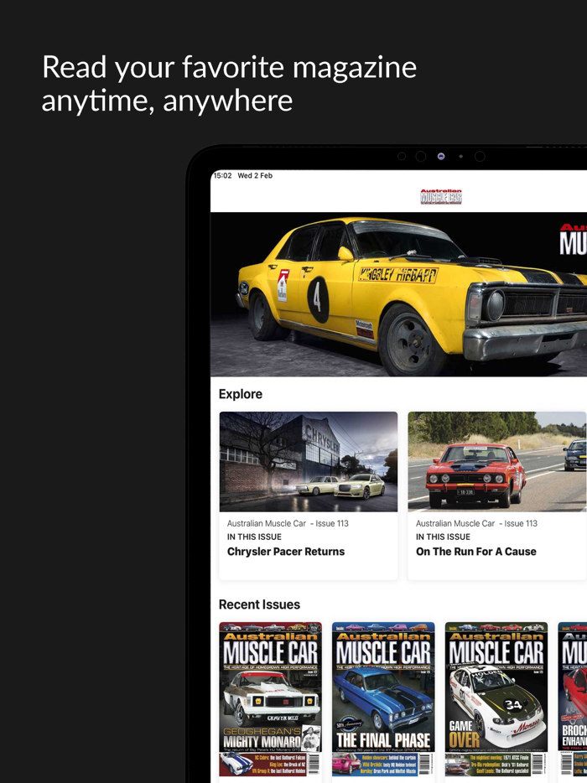Image resolution: width=587 pixels, height=783 pixels.
Task: Open The Final Phase issue cover
Action: tap(383, 699)
